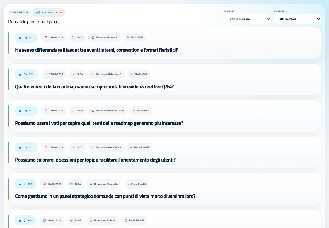Click 'Marta Valli' in the Marco T. card
Image resolution: width=329 pixels, height=228 pixels.
click(137, 38)
